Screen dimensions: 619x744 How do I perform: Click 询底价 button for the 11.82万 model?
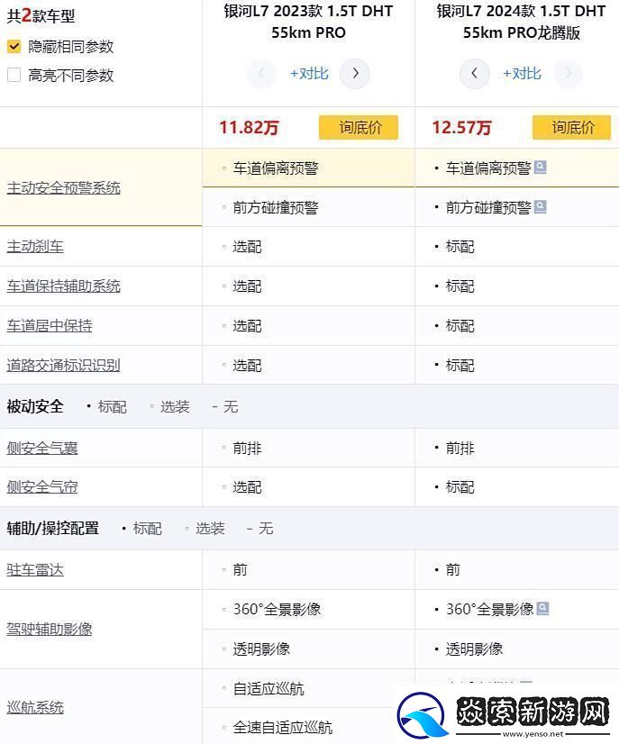pos(358,128)
